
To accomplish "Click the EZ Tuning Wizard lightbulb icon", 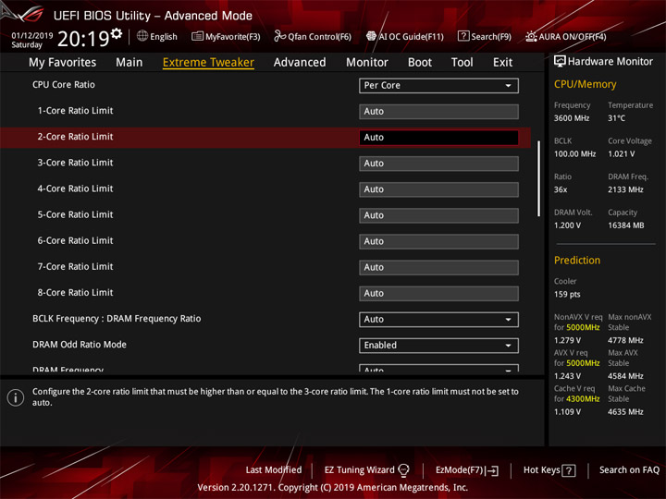I will pos(404,470).
